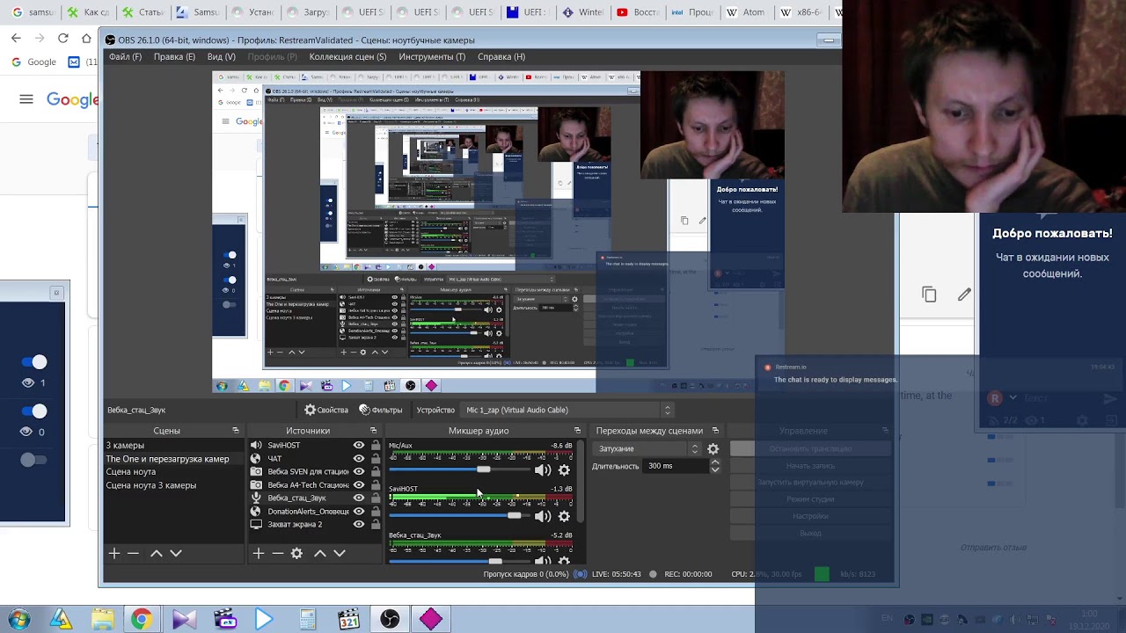Hide the Вебка A4-Tech source

(359, 484)
